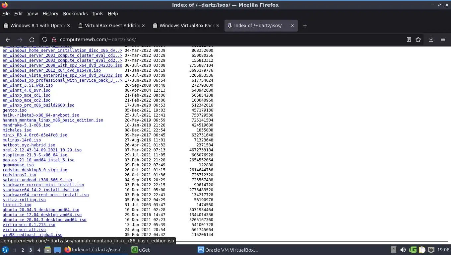Close the Windows 8.1 with Update tab
The height and width of the screenshot is (255, 451).
click(x=69, y=26)
